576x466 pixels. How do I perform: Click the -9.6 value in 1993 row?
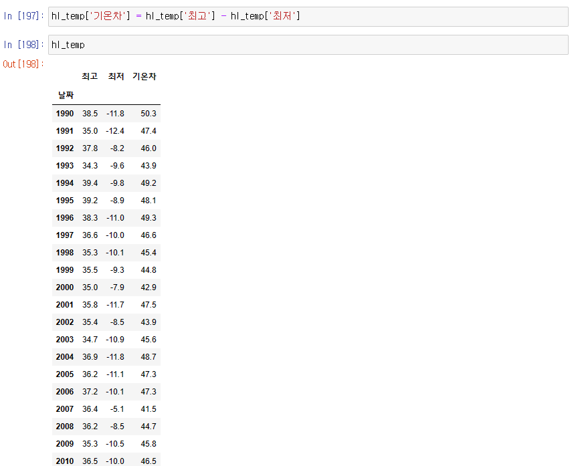point(117,166)
